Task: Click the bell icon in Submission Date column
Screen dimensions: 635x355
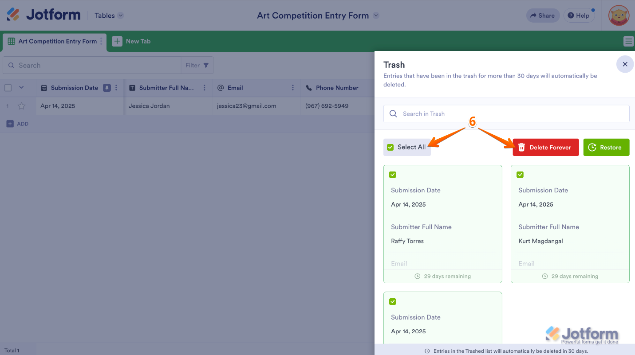Action: [x=107, y=88]
